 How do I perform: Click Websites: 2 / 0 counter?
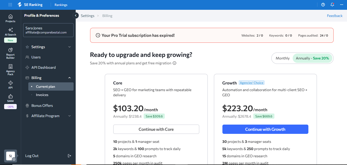pos(252,35)
